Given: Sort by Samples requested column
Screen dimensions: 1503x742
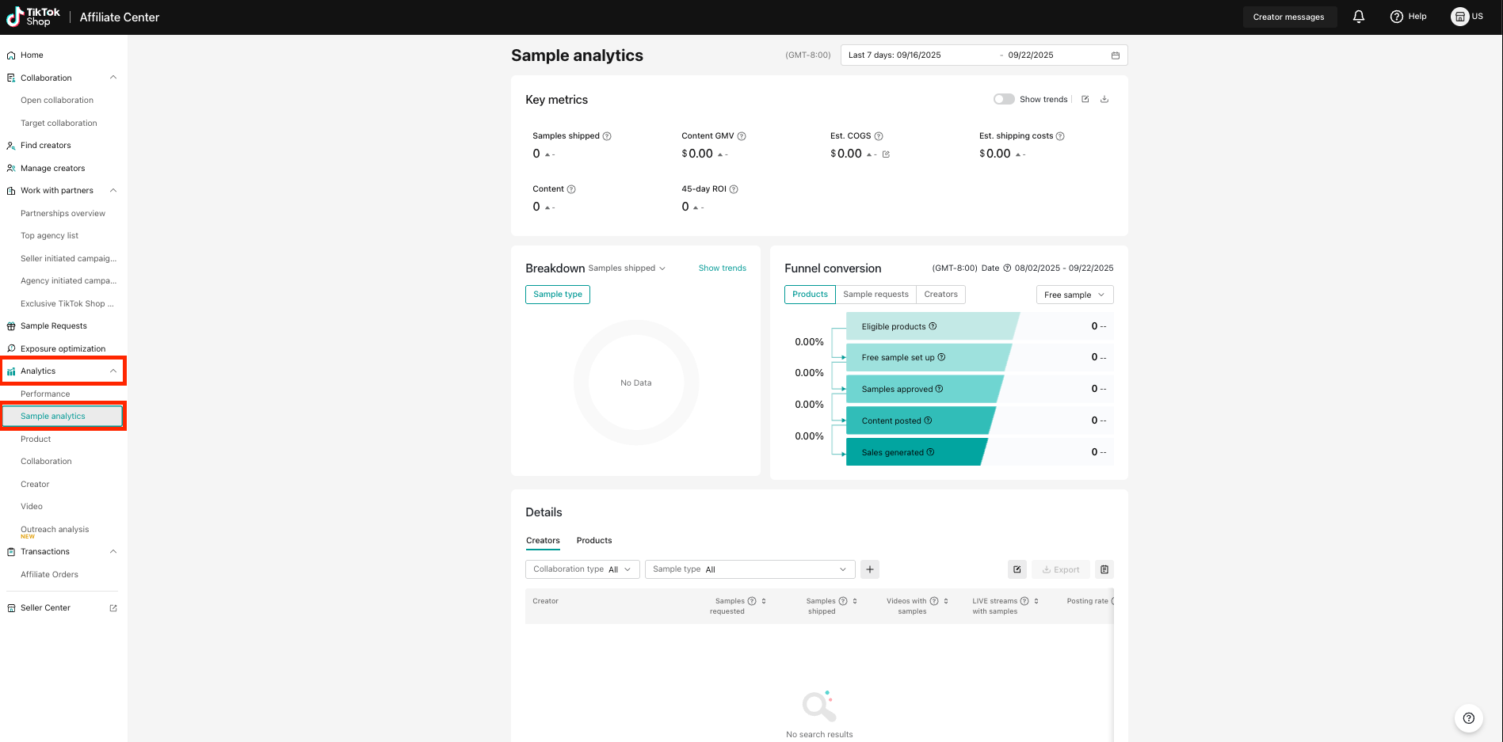Looking at the screenshot, I should click(x=764, y=601).
